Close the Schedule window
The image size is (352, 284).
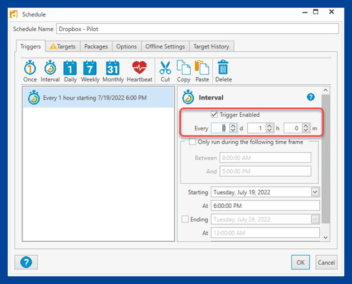[331, 12]
